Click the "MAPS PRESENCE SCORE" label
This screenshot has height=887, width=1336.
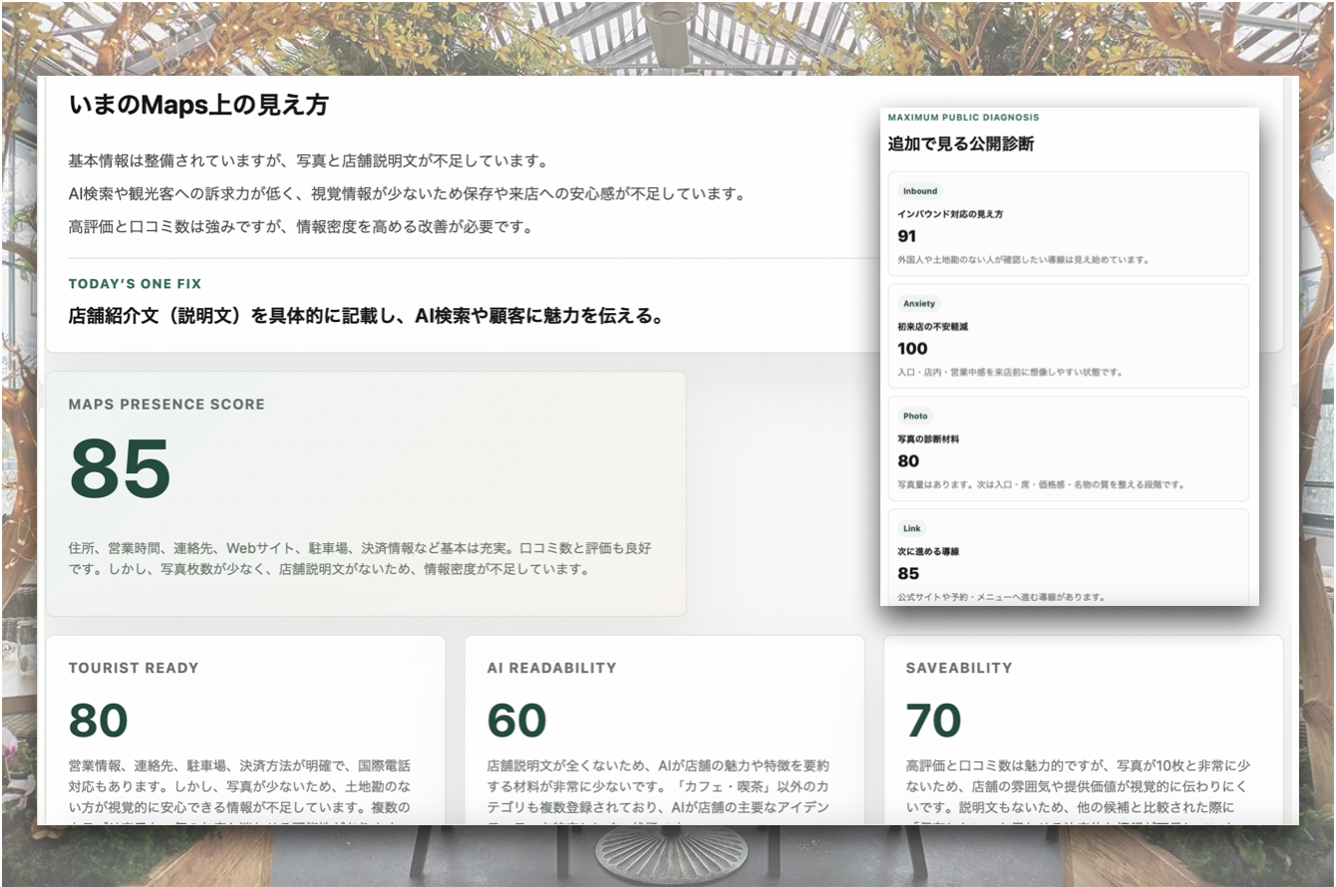tap(167, 405)
